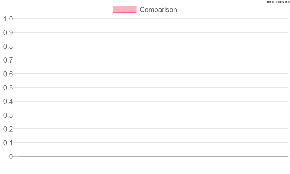This screenshot has height=174, width=290.
Task: Click the 0.3 y-axis label
Action: coord(8,115)
